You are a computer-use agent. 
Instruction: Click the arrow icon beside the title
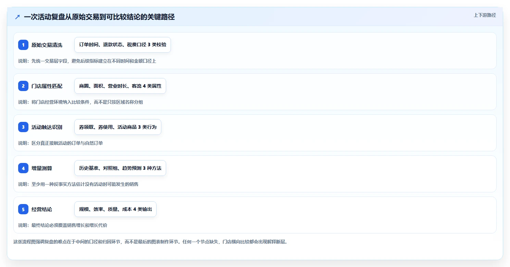coord(17,17)
